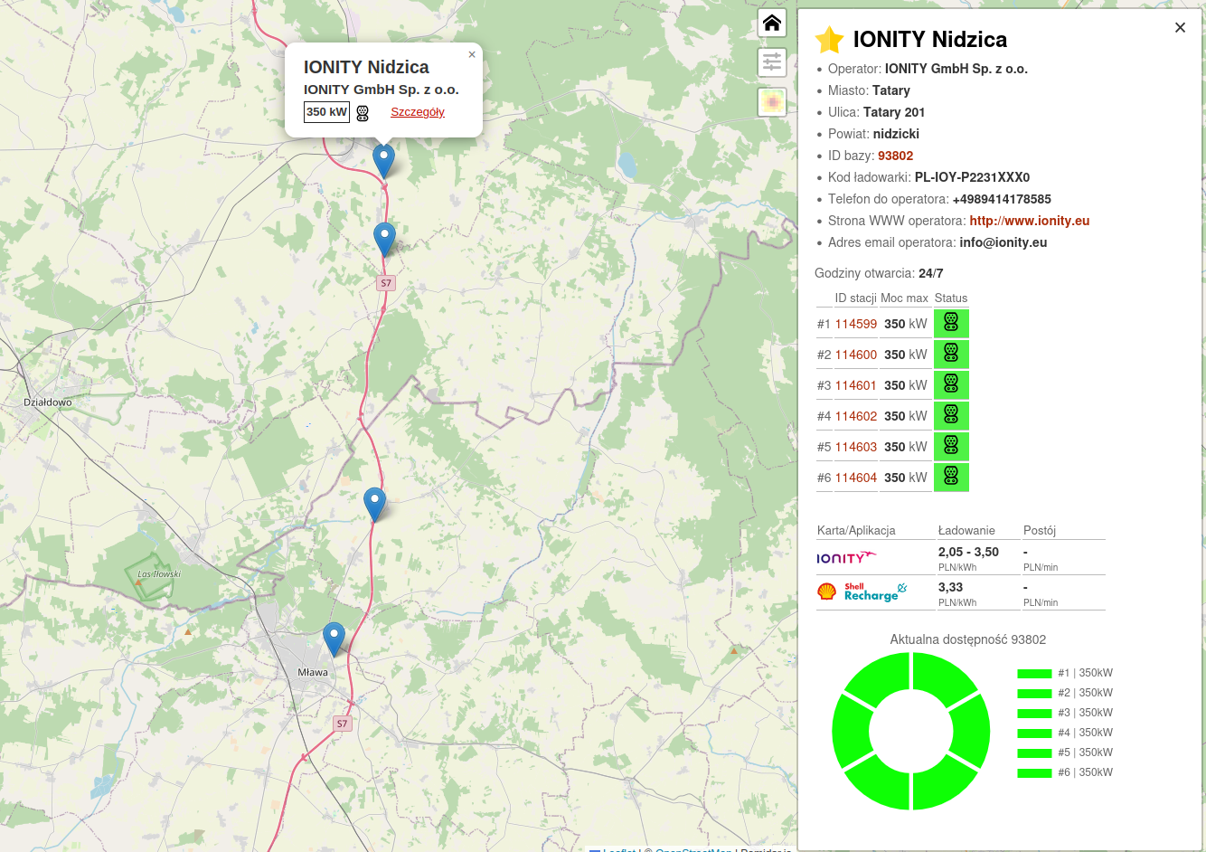This screenshot has width=1206, height=852.
Task: Click the street value Tatary 201
Action: click(x=894, y=112)
